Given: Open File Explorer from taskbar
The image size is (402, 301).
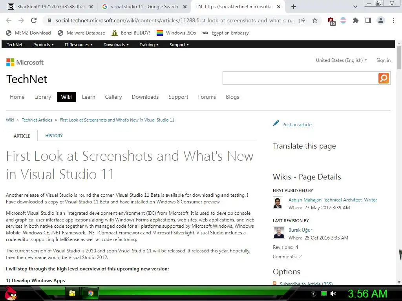Looking at the screenshot, I should [72, 293].
